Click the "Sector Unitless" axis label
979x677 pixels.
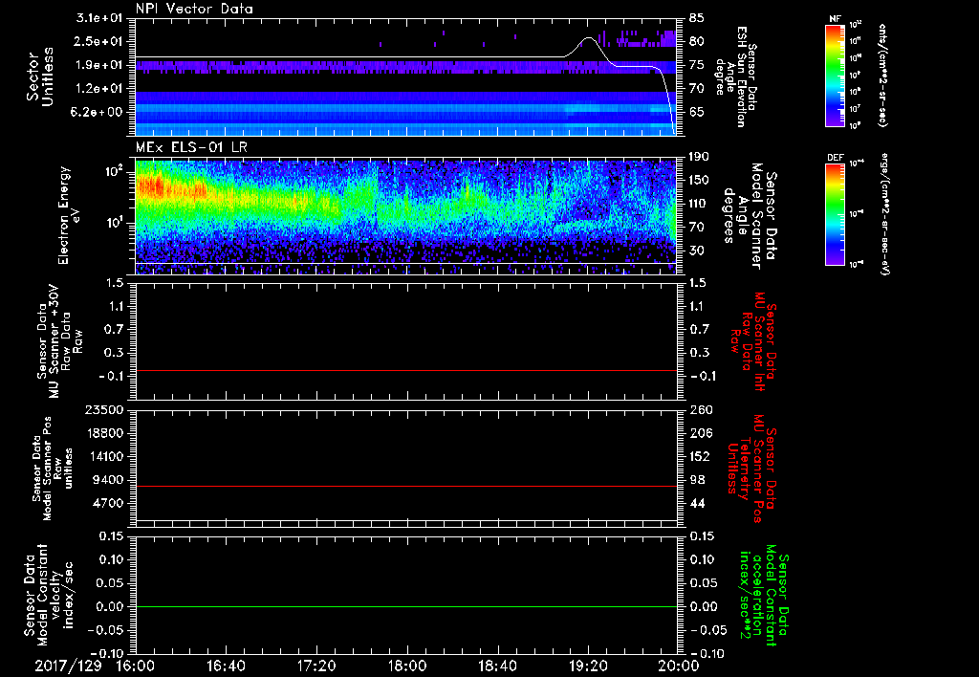pos(40,76)
